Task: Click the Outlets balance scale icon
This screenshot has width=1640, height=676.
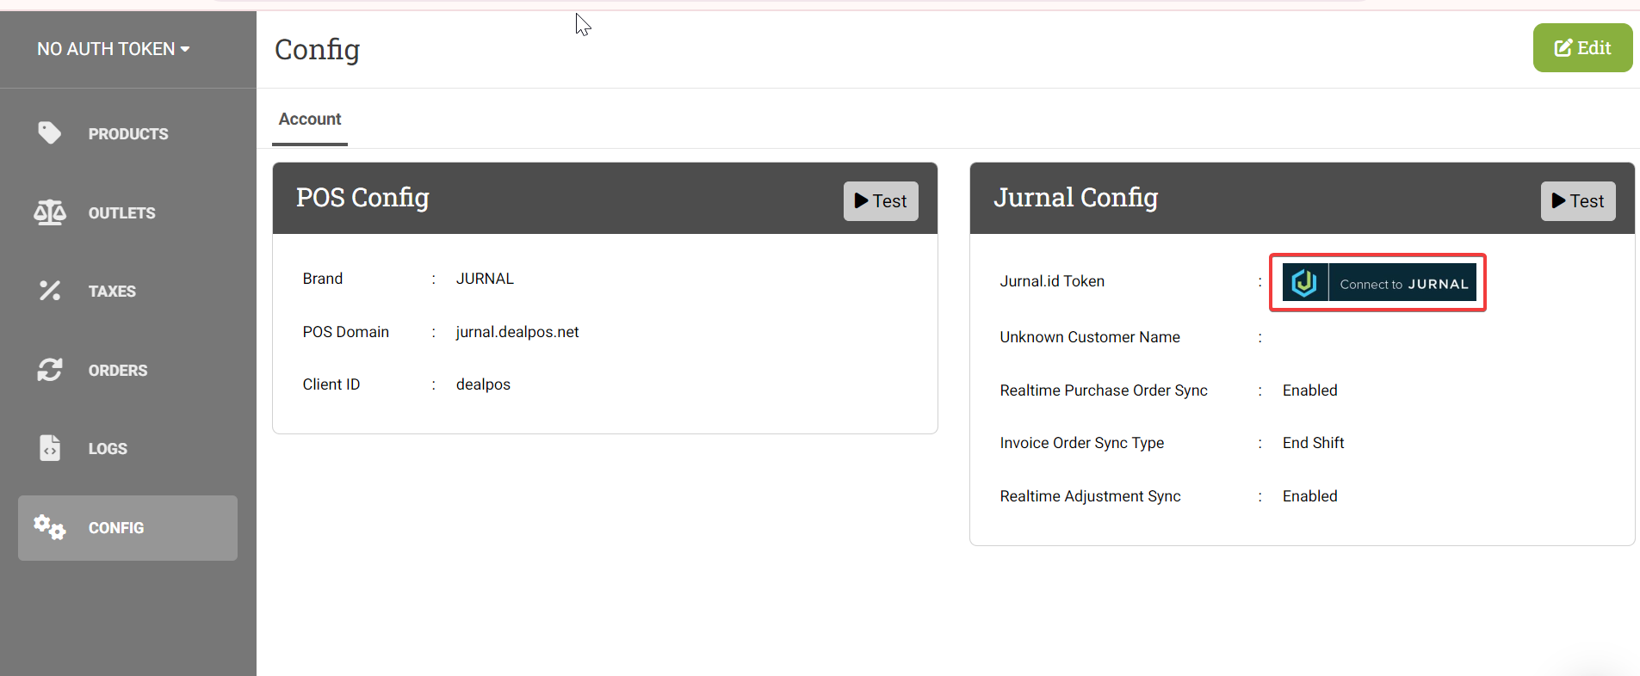Action: 49,212
